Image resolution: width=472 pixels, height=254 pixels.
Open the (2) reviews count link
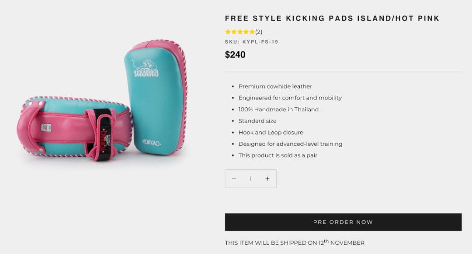(259, 32)
